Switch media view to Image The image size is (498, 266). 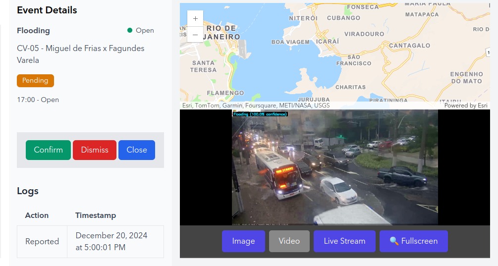click(x=243, y=241)
